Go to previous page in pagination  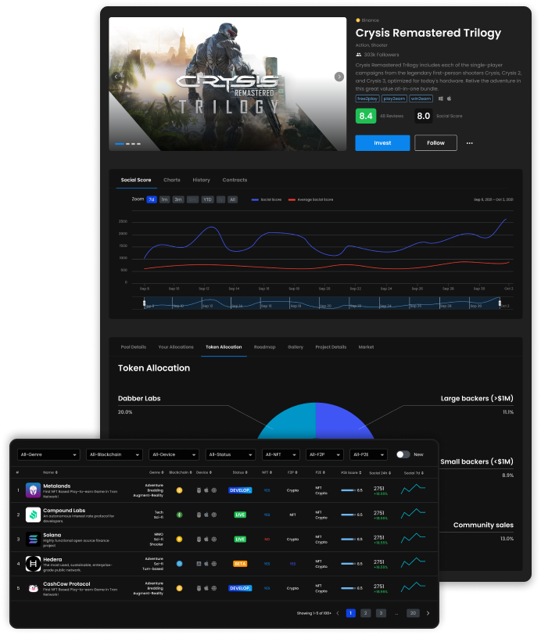tap(338, 613)
